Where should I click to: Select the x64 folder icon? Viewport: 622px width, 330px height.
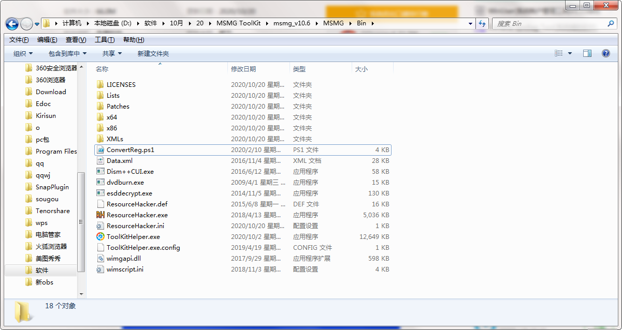pos(100,117)
